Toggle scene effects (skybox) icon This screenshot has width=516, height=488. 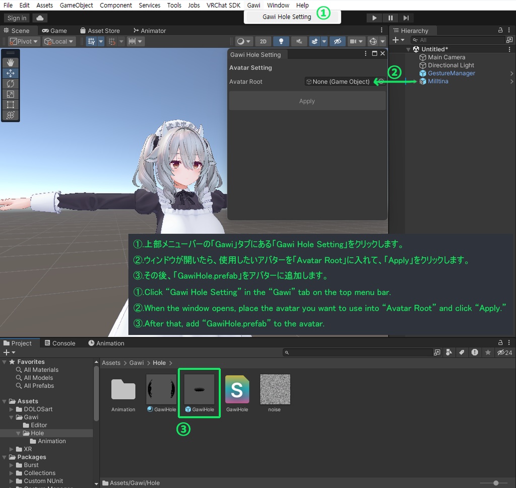click(314, 41)
